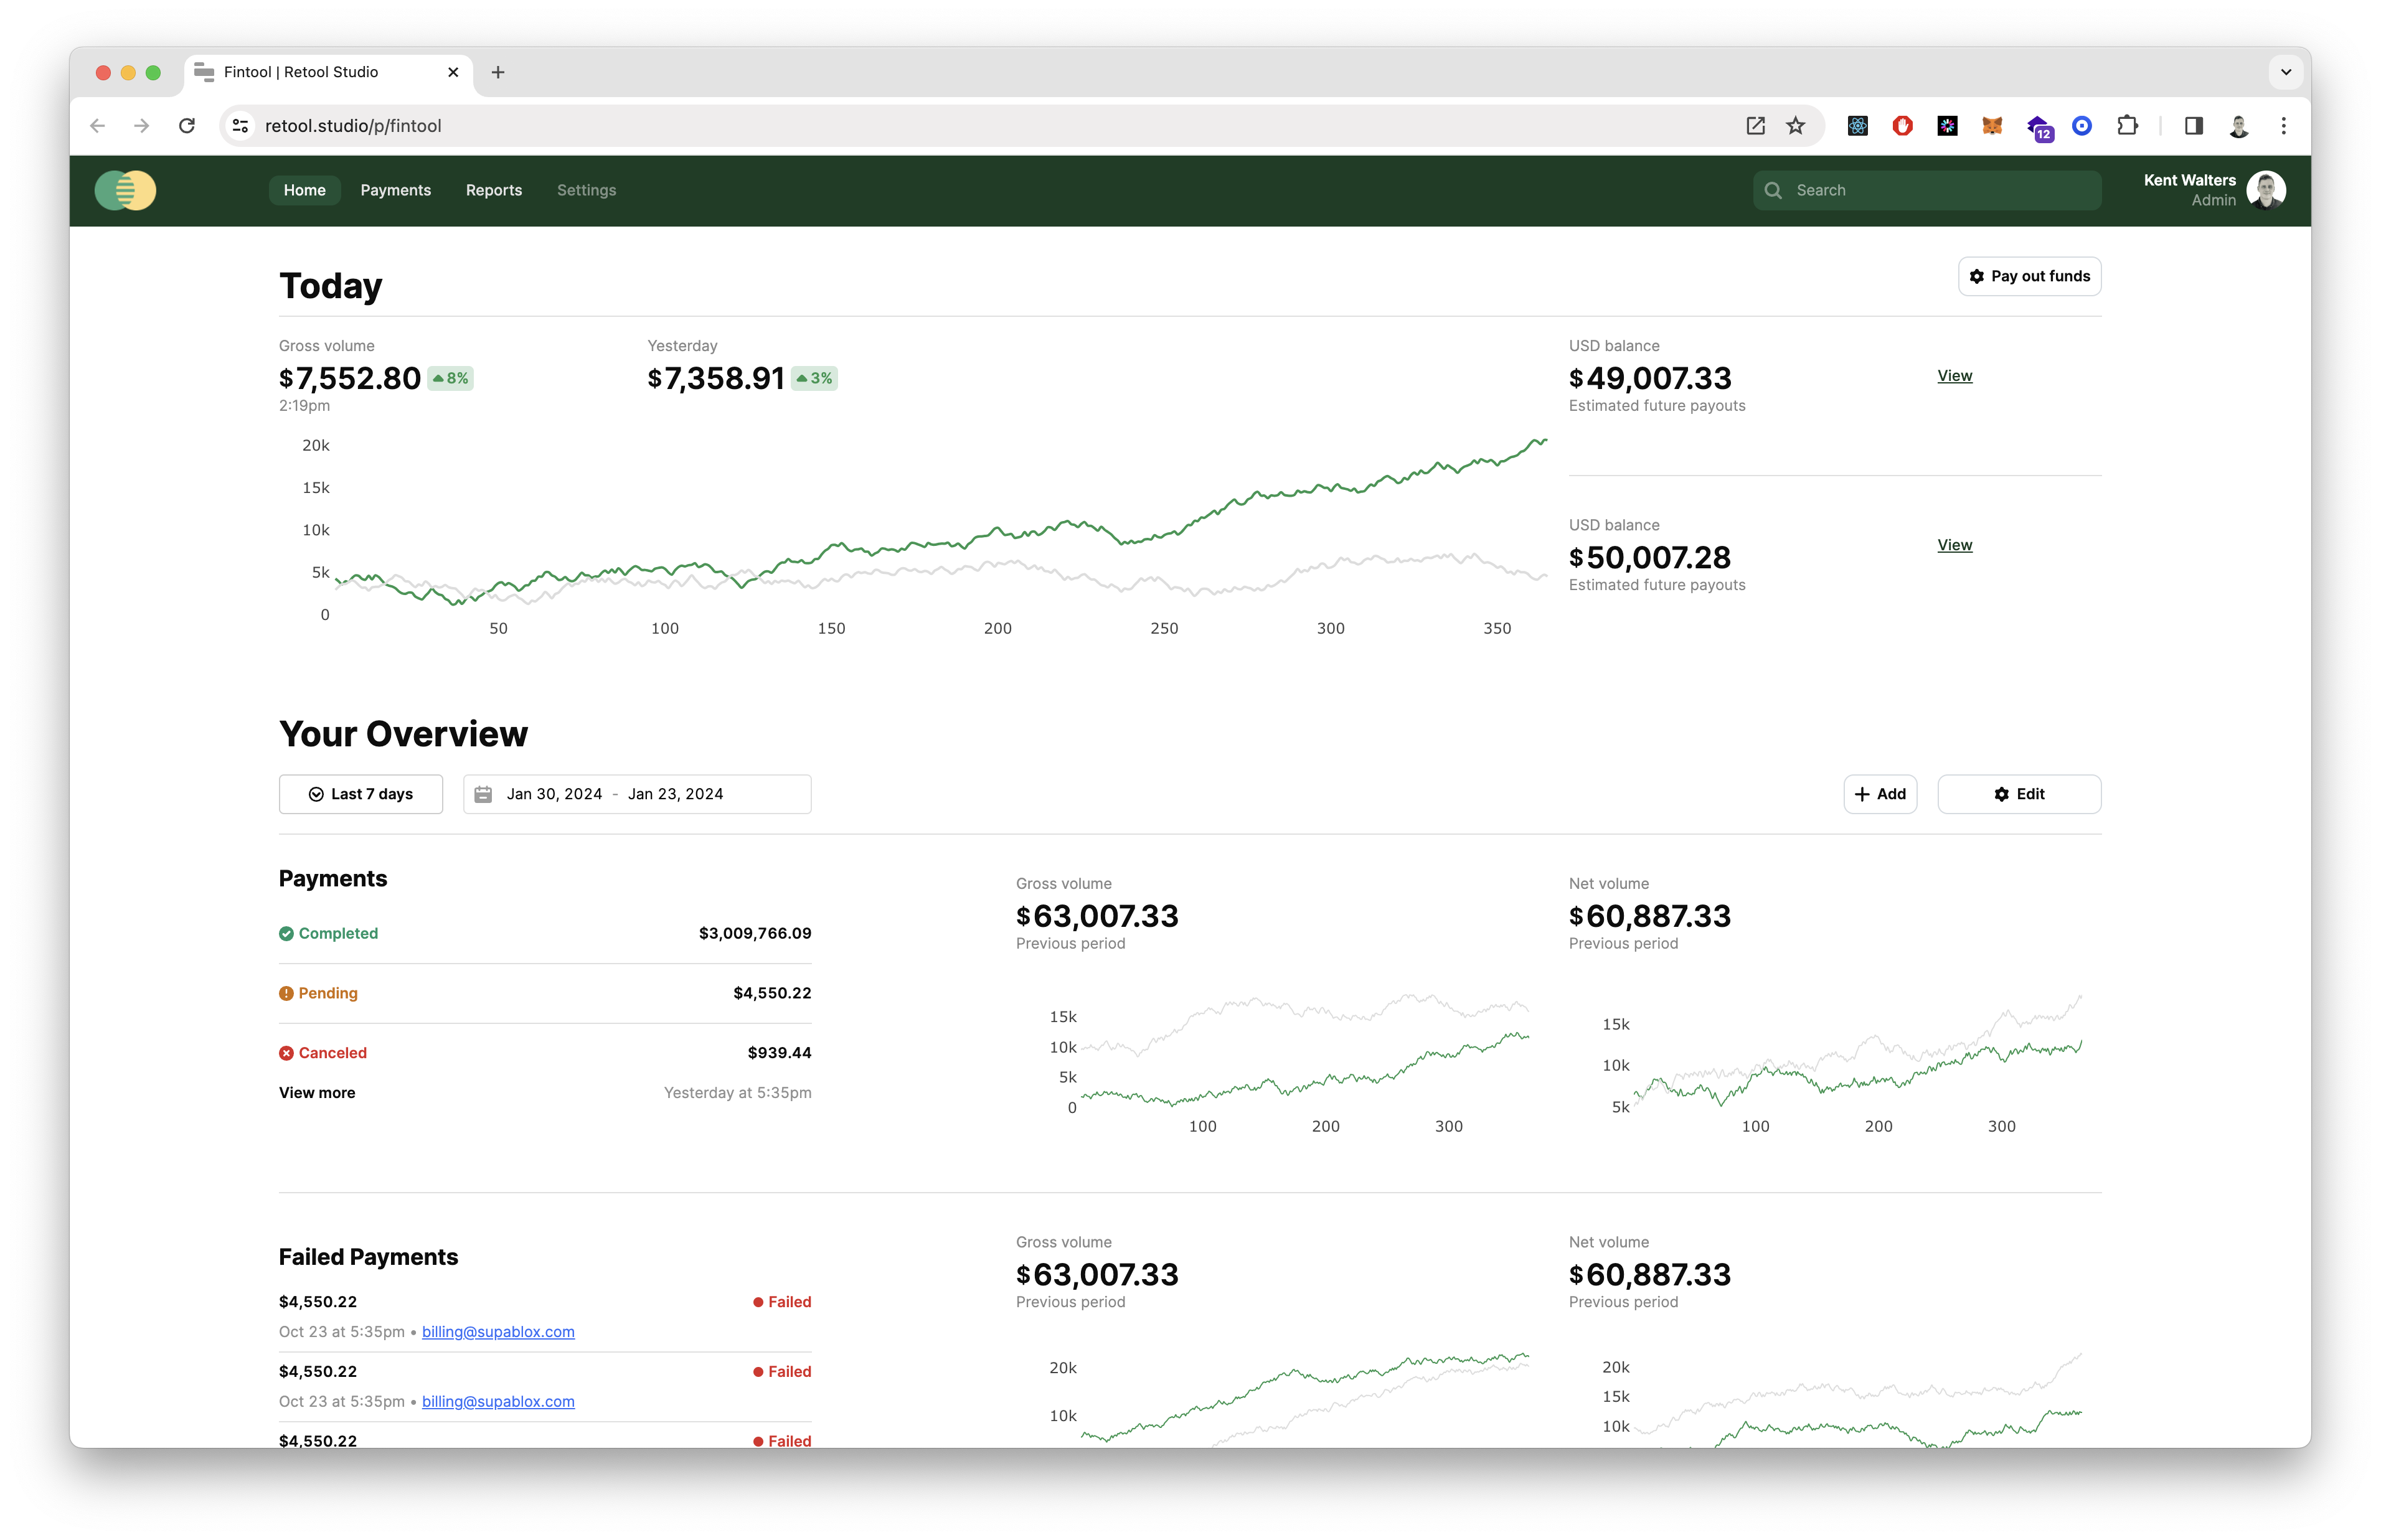Open site info icon in address bar
The image size is (2381, 1540).
tap(241, 126)
